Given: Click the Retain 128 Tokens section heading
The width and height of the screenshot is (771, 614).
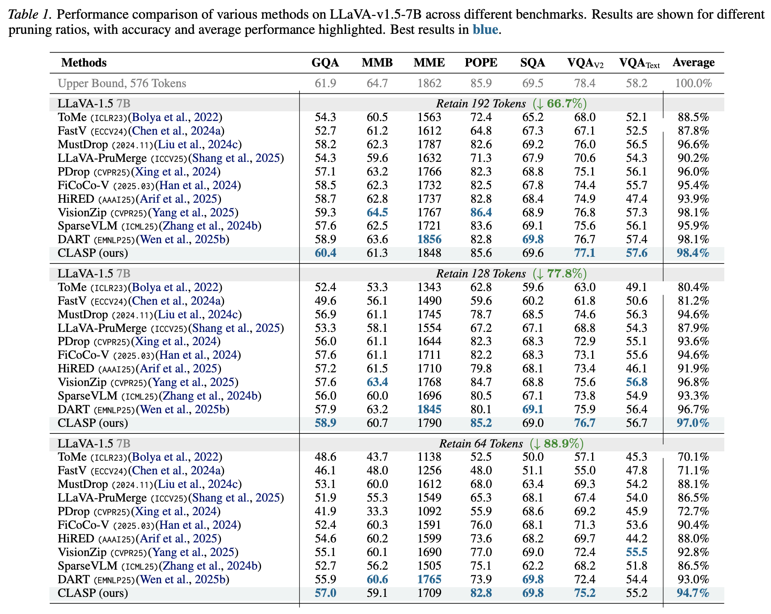Looking at the screenshot, I should (481, 274).
